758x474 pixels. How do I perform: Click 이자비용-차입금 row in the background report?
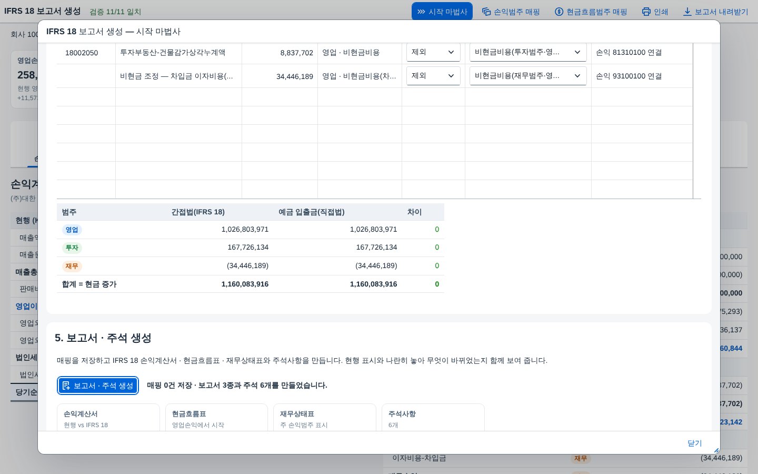point(565,458)
